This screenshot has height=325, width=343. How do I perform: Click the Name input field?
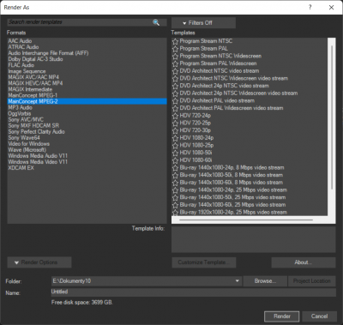(x=194, y=292)
